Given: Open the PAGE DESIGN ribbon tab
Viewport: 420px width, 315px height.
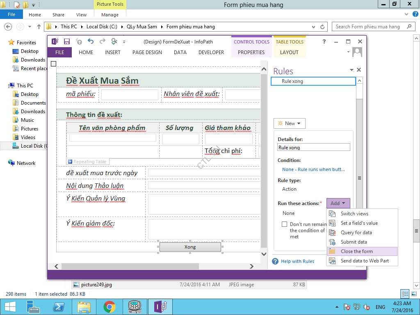Looking at the screenshot, I should click(x=147, y=52).
